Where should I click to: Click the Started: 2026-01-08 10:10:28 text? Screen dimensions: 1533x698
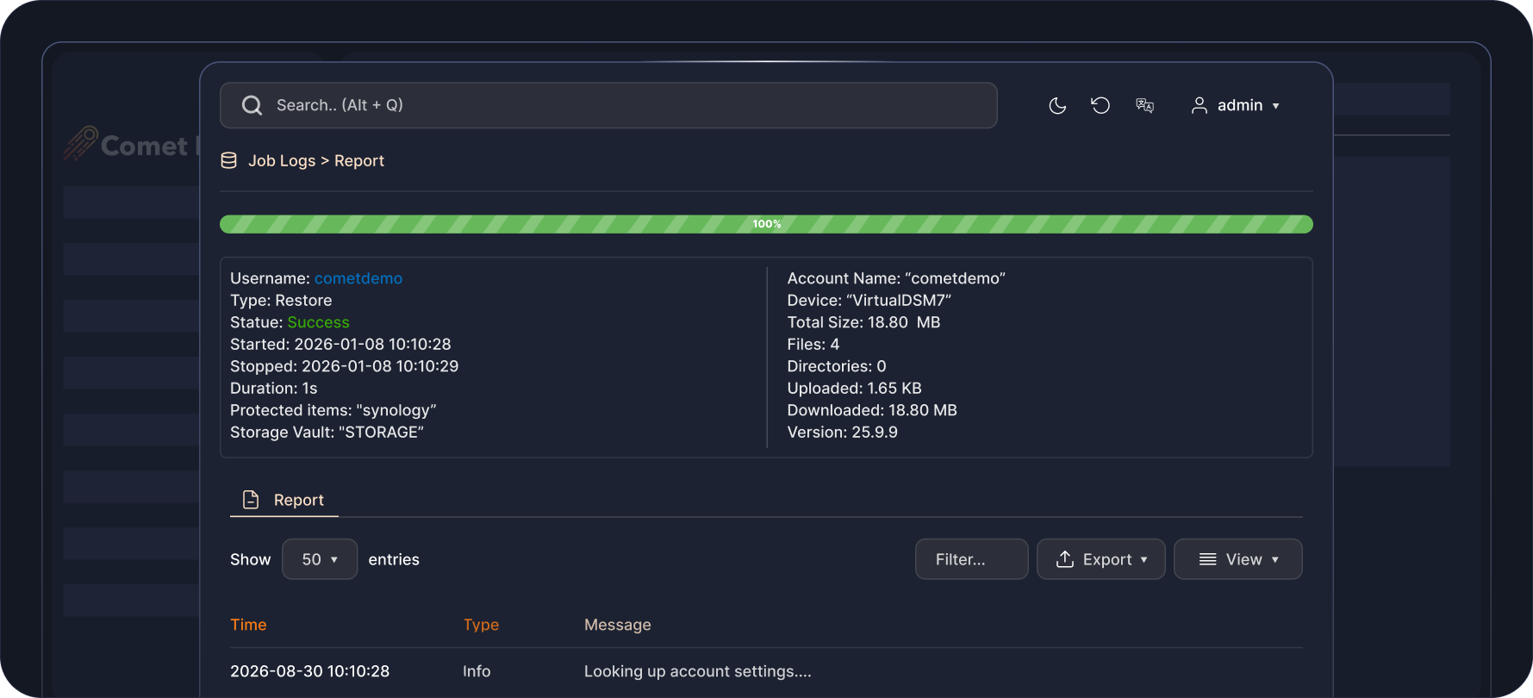[340, 345]
